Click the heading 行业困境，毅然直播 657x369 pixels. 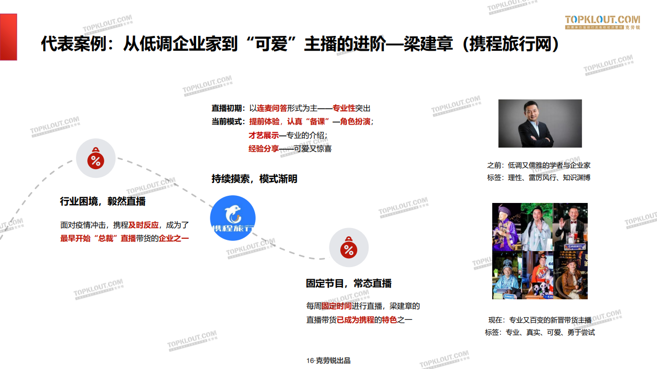coord(103,201)
